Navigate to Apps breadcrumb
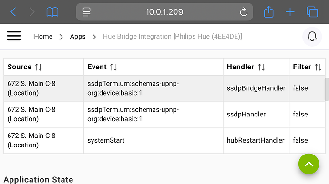329x184 pixels. point(78,37)
